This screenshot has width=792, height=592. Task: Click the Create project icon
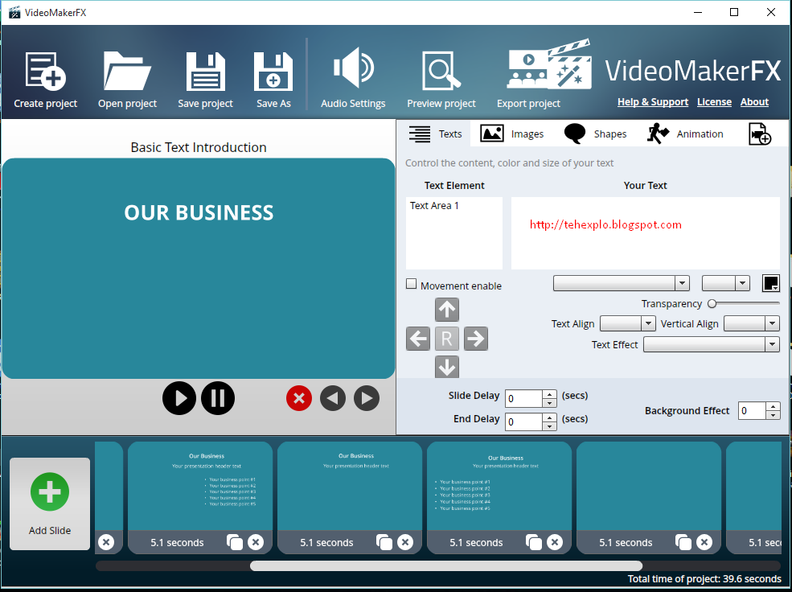point(46,72)
